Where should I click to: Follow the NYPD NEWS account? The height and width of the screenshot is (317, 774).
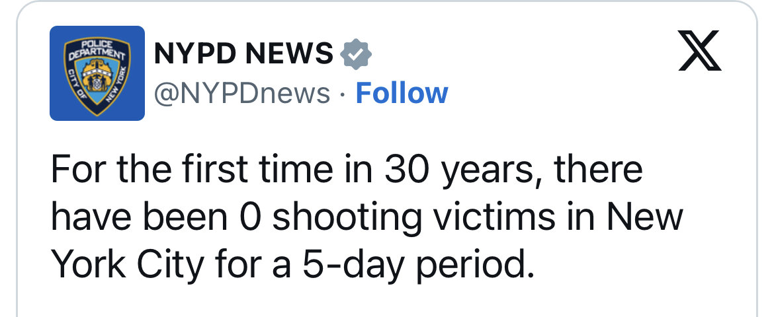402,93
